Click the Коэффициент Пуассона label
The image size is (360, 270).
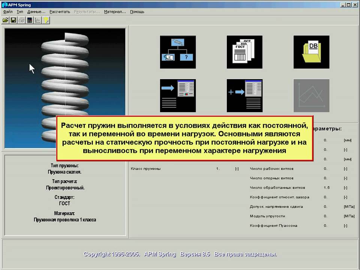click(x=273, y=225)
